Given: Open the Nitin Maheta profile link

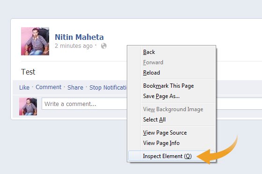Looking at the screenshot, I should pos(79,37).
